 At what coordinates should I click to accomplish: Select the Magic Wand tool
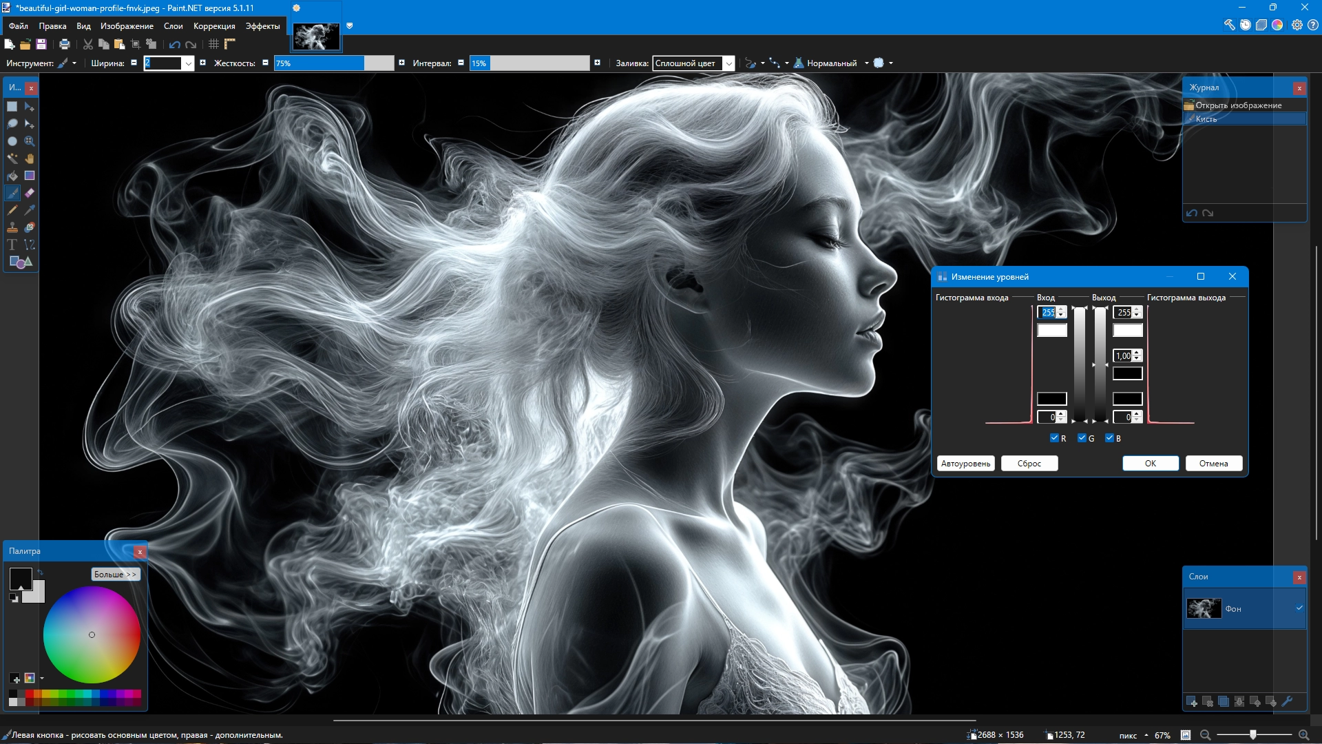(x=12, y=158)
